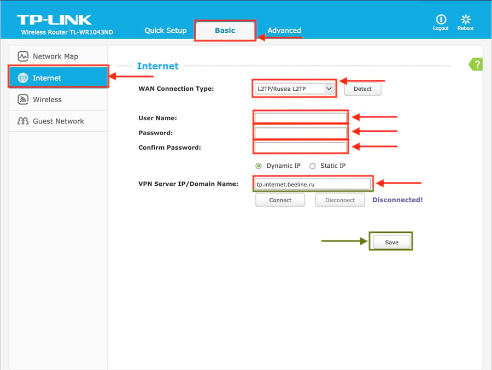Click the Logout power icon
Viewport: 492px width, 370px height.
point(441,20)
